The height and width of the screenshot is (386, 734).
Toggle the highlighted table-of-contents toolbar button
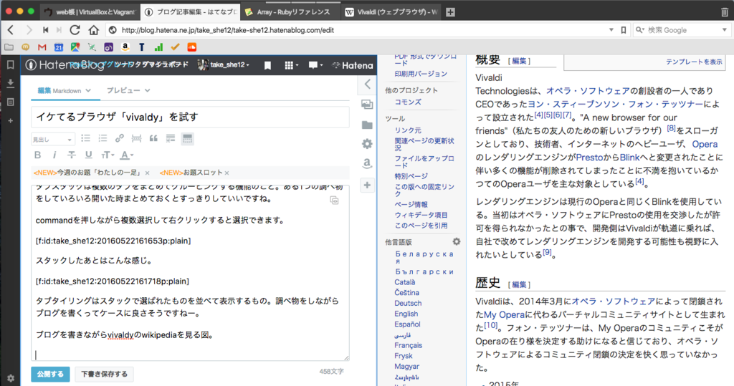coord(187,138)
